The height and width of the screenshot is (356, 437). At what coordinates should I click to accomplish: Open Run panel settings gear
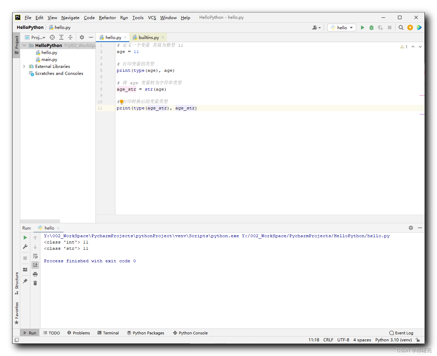(x=411, y=228)
